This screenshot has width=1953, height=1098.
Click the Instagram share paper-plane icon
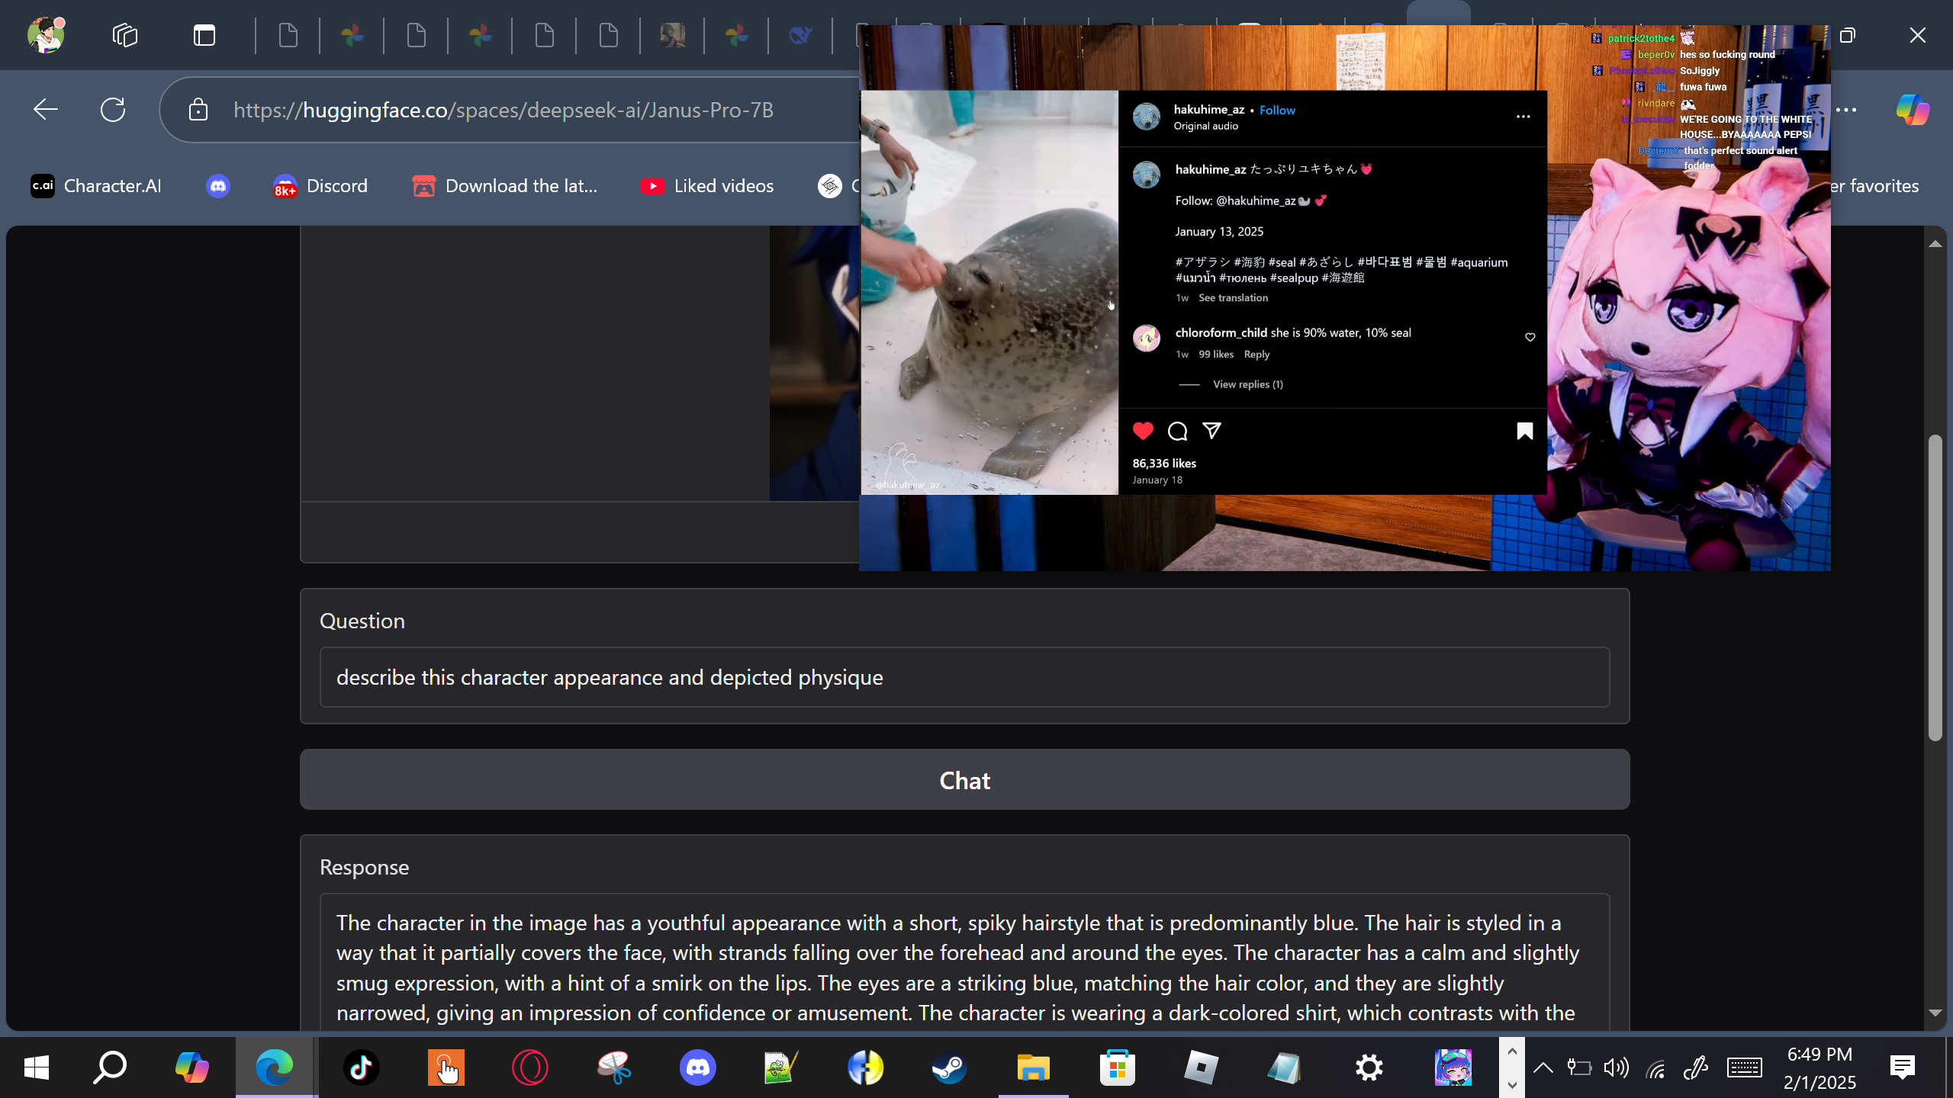pyautogui.click(x=1211, y=431)
